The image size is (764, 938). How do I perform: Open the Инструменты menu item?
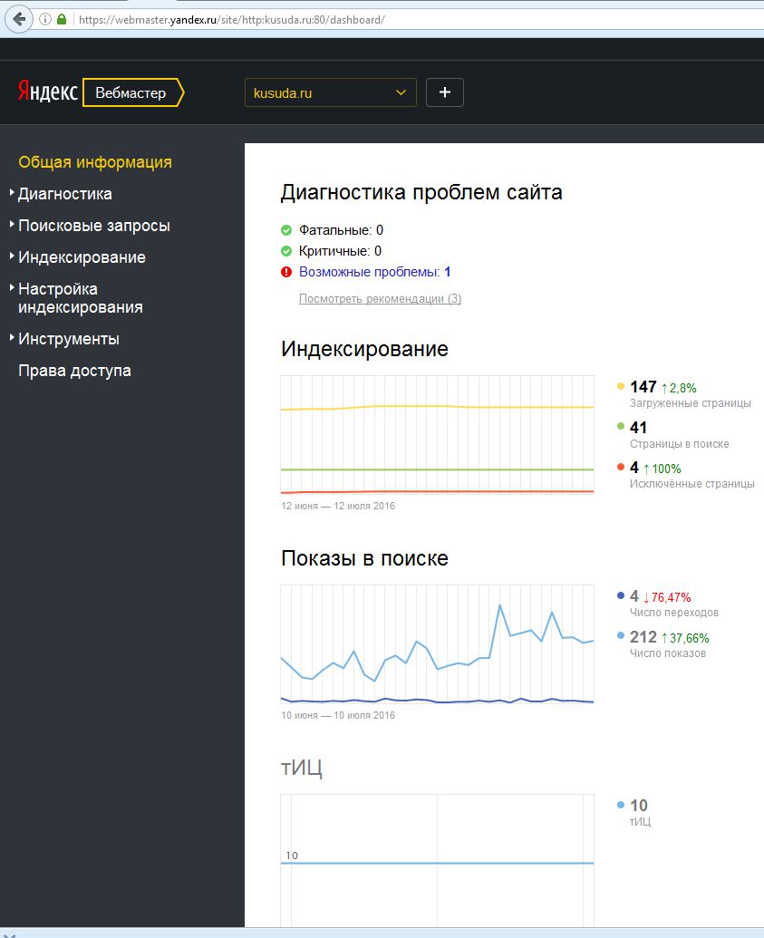point(69,339)
